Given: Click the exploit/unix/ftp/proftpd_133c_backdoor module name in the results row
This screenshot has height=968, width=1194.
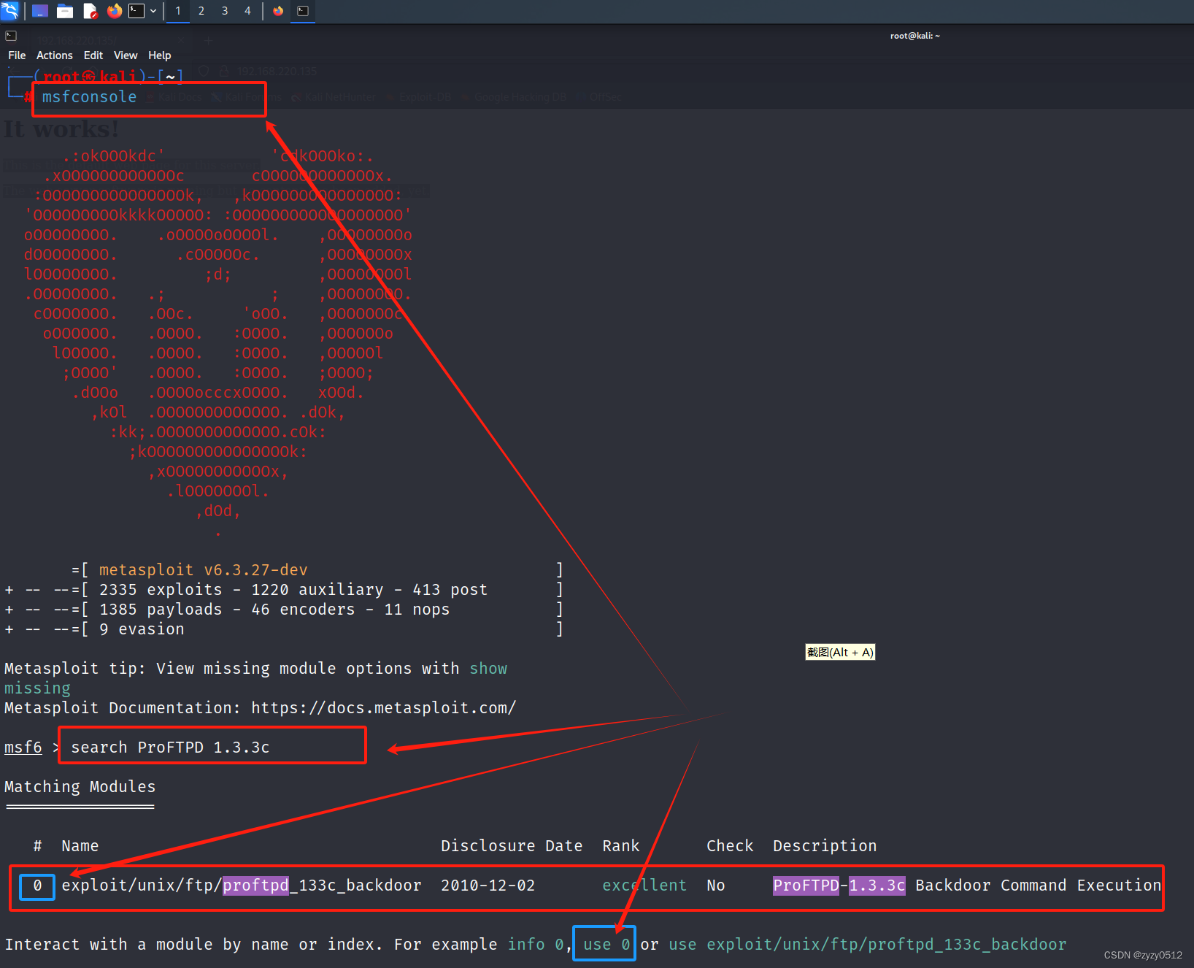Looking at the screenshot, I should click(x=242, y=886).
